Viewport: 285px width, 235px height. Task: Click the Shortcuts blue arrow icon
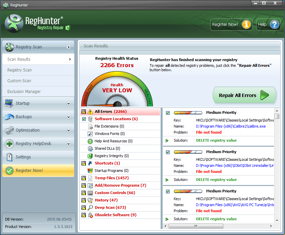(90, 163)
